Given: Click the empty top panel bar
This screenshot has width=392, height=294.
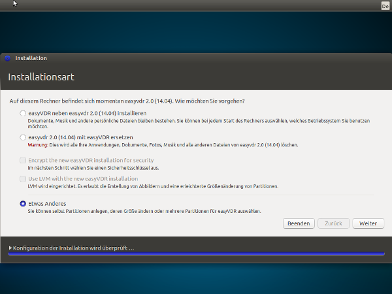Looking at the screenshot, I should click(196, 5).
